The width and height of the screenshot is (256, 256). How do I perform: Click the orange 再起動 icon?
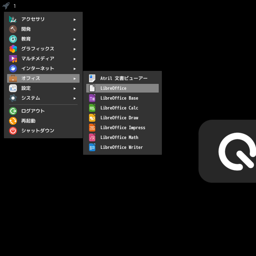[13, 121]
